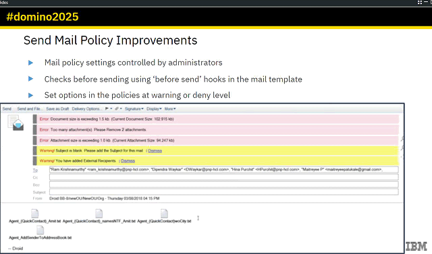Screen dimensions: 432x254
Task: Open the paperclip attachment dropdown
Action: click(119, 109)
